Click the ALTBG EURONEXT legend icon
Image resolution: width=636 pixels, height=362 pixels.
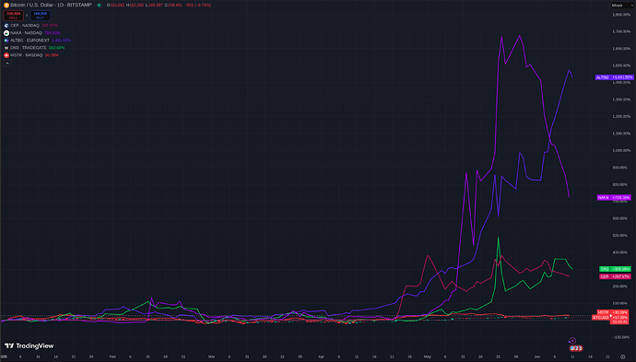[6, 41]
